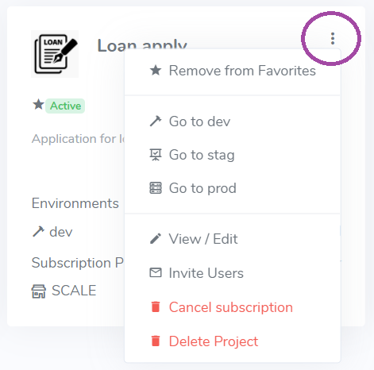The image size is (374, 370).
Task: Open View / Edit for the project
Action: (x=233, y=239)
